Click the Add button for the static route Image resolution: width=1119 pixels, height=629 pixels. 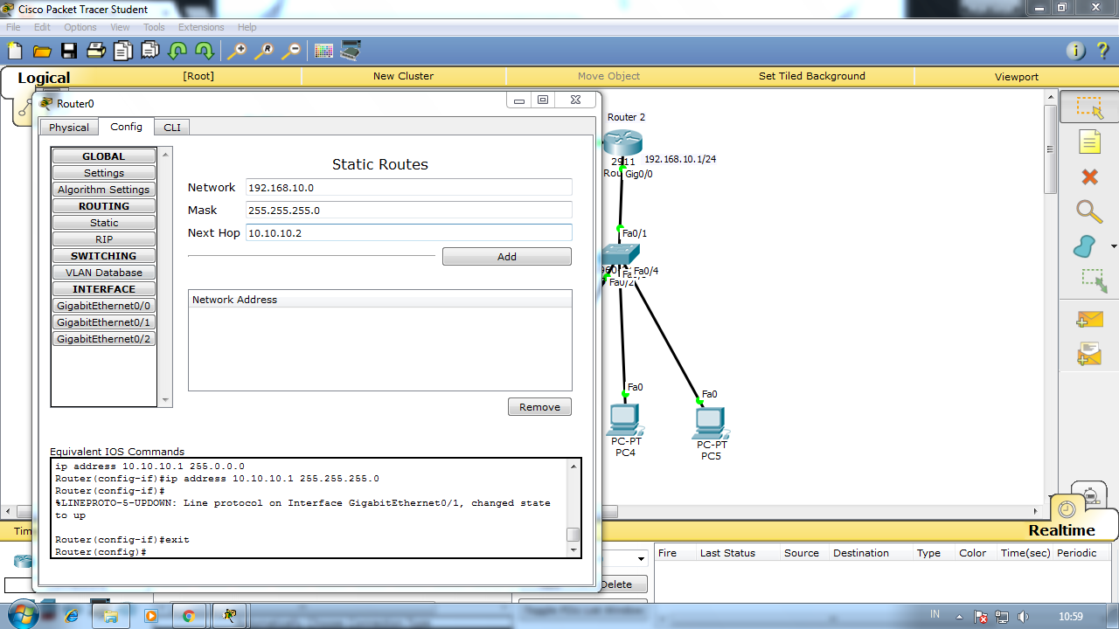(506, 256)
